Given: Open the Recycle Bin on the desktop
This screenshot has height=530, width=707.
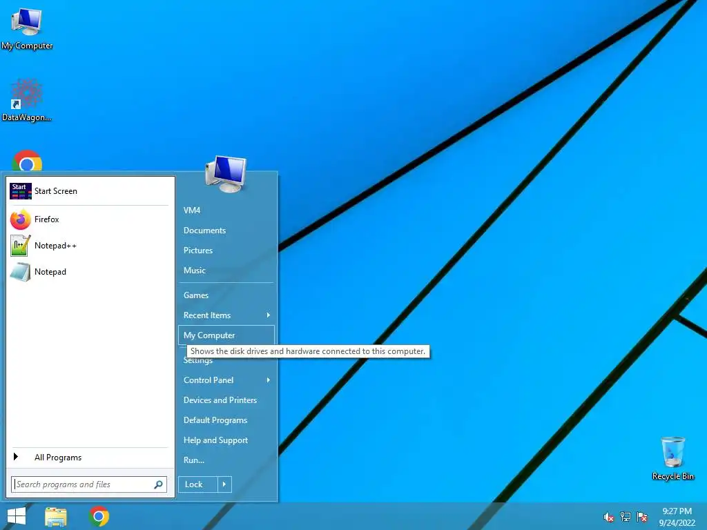Looking at the screenshot, I should (672, 458).
